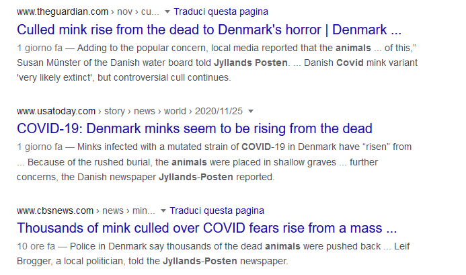Click "1 giorno fa" in the USA Today snippet
466x275 pixels.
(x=40, y=147)
